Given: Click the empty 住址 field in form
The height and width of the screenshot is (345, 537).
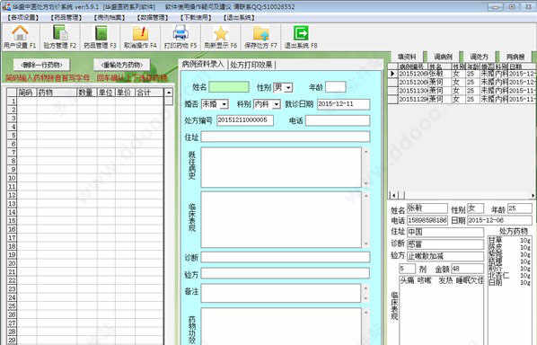Looking at the screenshot, I should tap(286, 137).
